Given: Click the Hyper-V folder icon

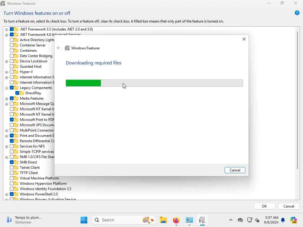Looking at the screenshot, I should (16, 72).
